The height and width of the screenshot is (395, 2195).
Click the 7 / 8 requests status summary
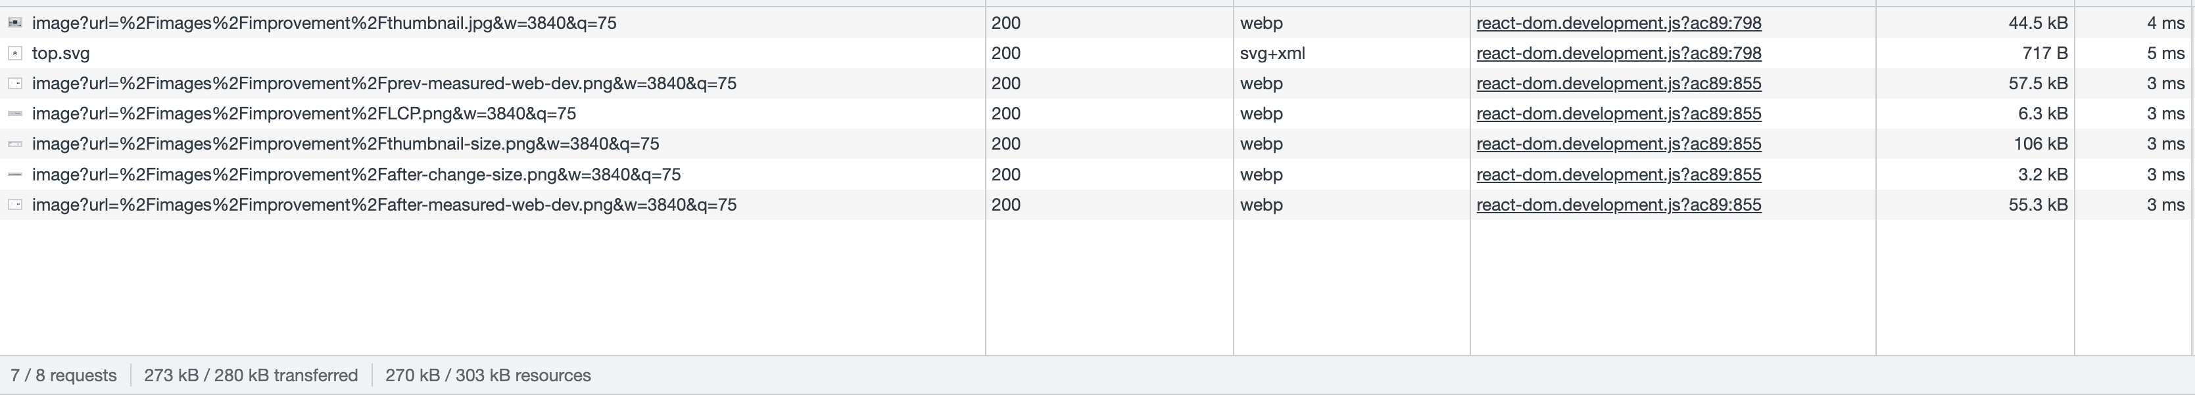[63, 375]
